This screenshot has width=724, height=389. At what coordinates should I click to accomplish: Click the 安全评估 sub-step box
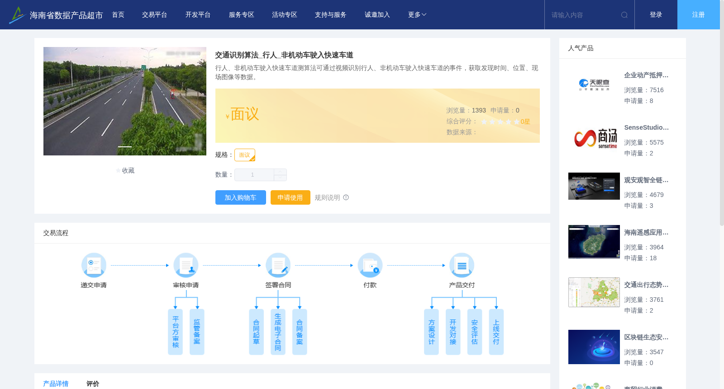pos(475,332)
